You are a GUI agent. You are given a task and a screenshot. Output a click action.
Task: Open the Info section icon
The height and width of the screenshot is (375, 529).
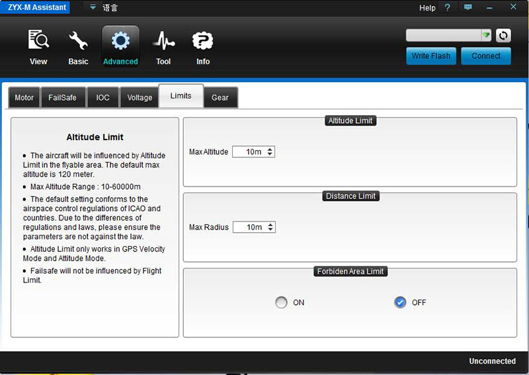203,40
